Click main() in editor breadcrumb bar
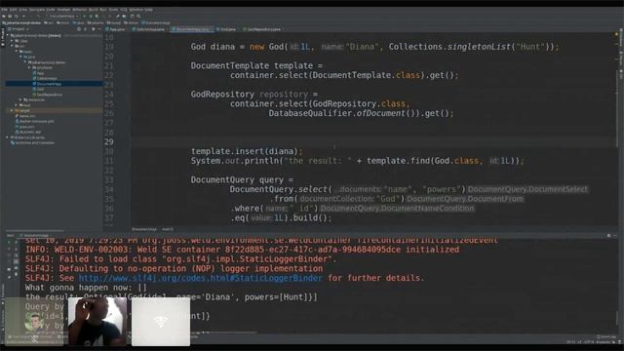 pos(168,229)
